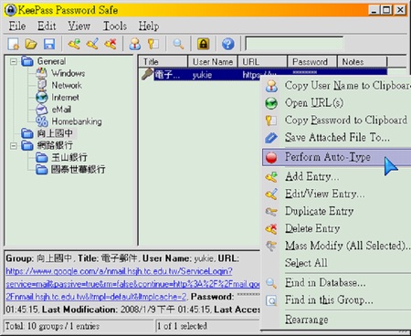Choose Select All from context menu
The width and height of the screenshot is (411, 336).
click(x=336, y=263)
